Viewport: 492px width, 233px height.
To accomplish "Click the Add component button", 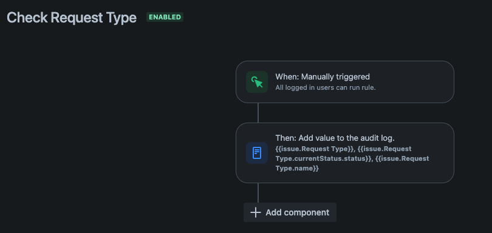I will (x=290, y=212).
